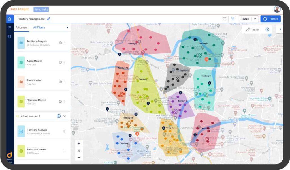The height and width of the screenshot is (170, 290).
Task: Zoom in using the map plus control
Action: (79, 143)
